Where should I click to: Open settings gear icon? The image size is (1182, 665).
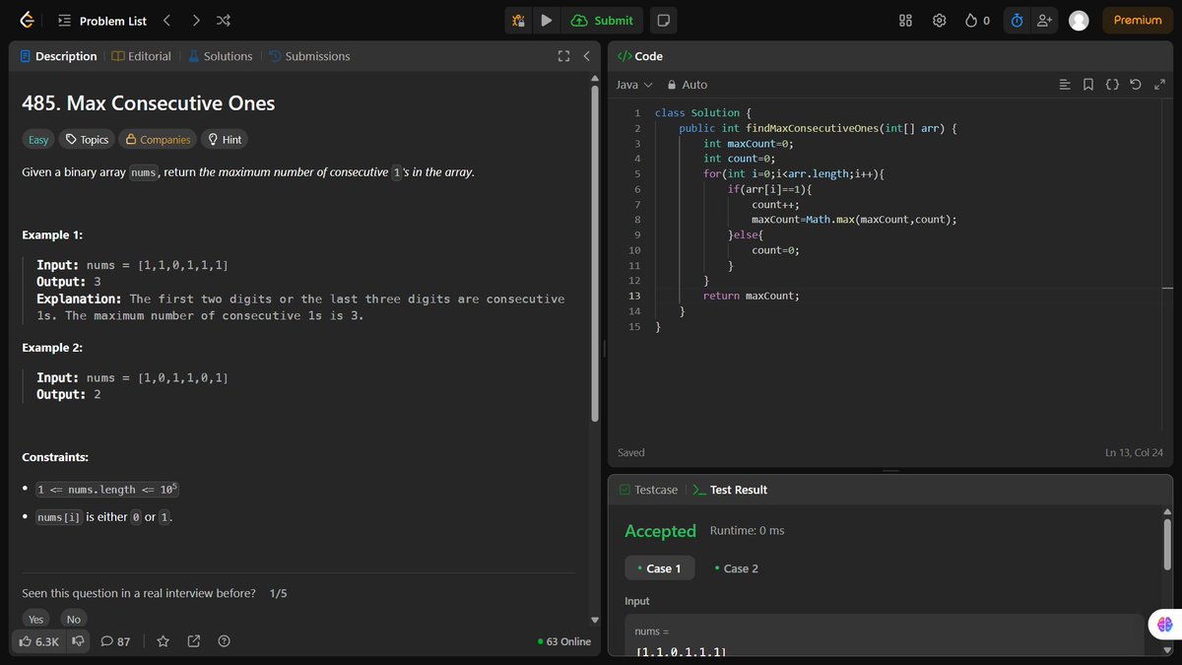tap(940, 20)
